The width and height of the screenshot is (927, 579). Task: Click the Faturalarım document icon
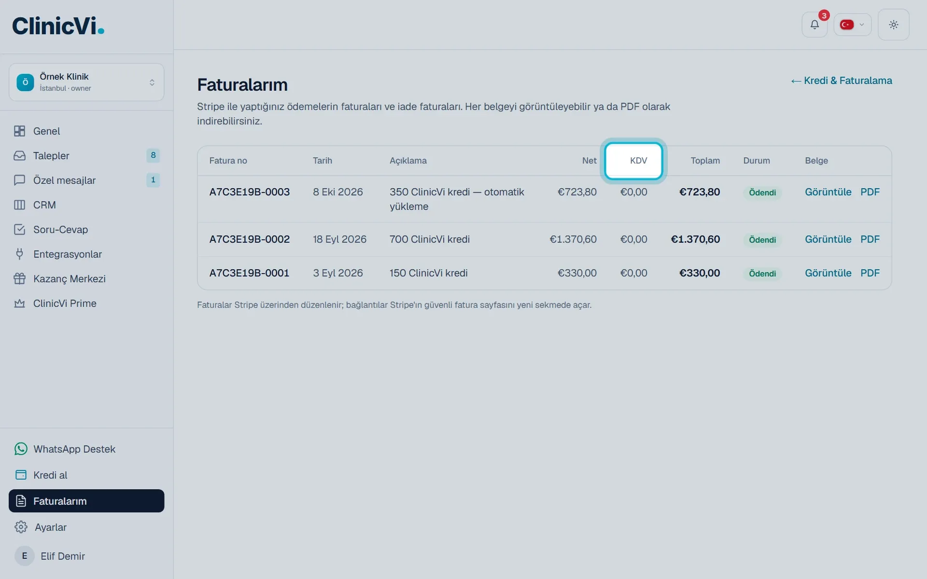[21, 501]
